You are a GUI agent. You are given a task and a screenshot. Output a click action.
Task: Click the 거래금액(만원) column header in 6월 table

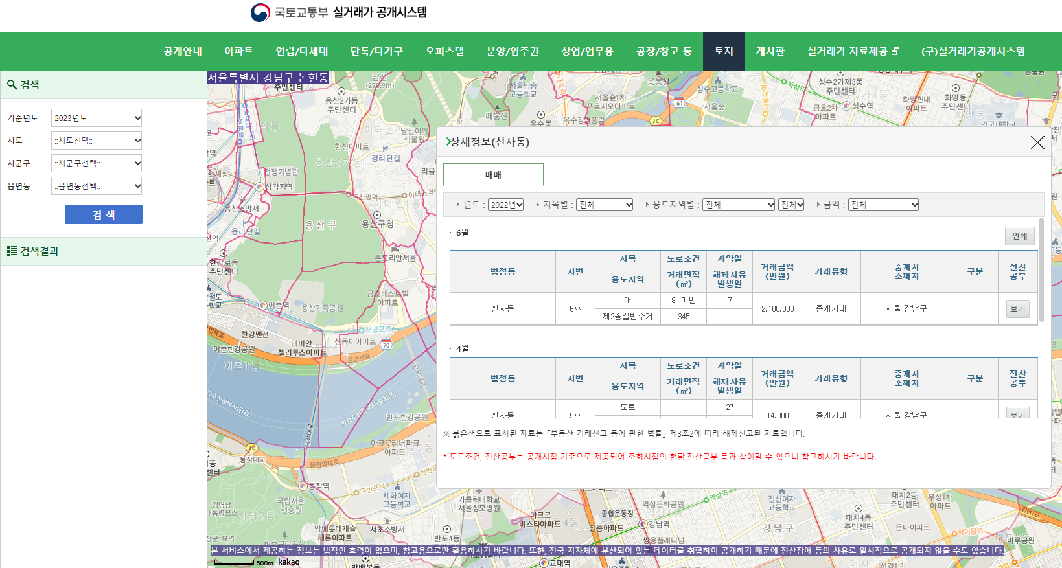778,271
